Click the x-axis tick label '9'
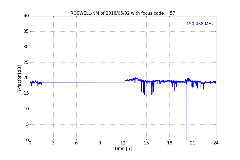Viewport: 240px width, 160px height. tap(100, 143)
